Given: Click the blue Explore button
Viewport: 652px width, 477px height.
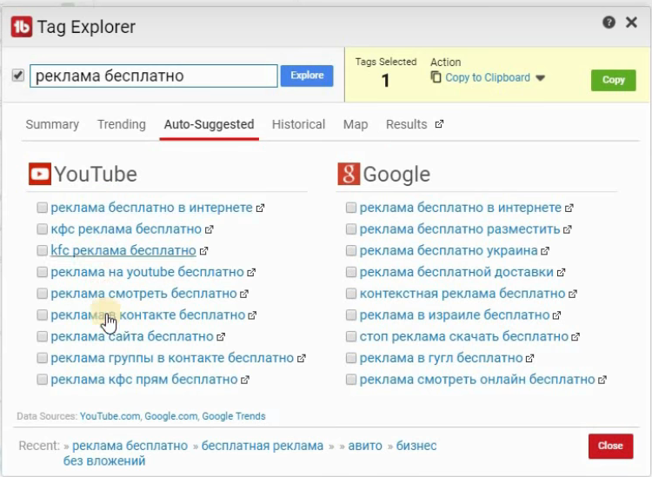Looking at the screenshot, I should 307,76.
